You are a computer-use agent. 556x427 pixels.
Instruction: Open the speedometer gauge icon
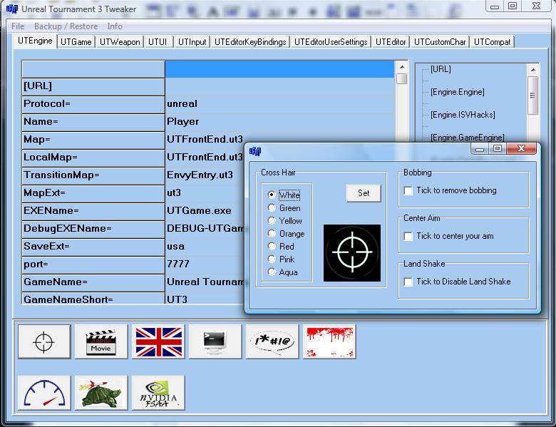[x=44, y=393]
